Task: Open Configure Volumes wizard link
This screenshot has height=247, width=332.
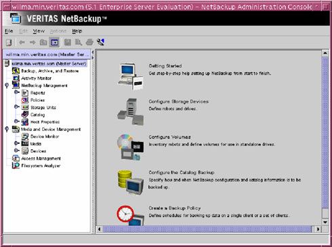Action: pos(169,137)
